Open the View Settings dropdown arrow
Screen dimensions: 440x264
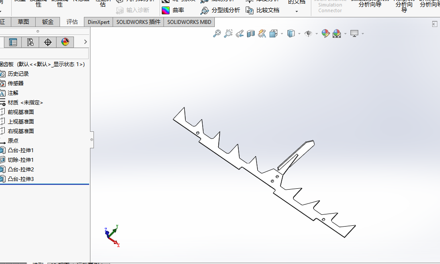(363, 33)
